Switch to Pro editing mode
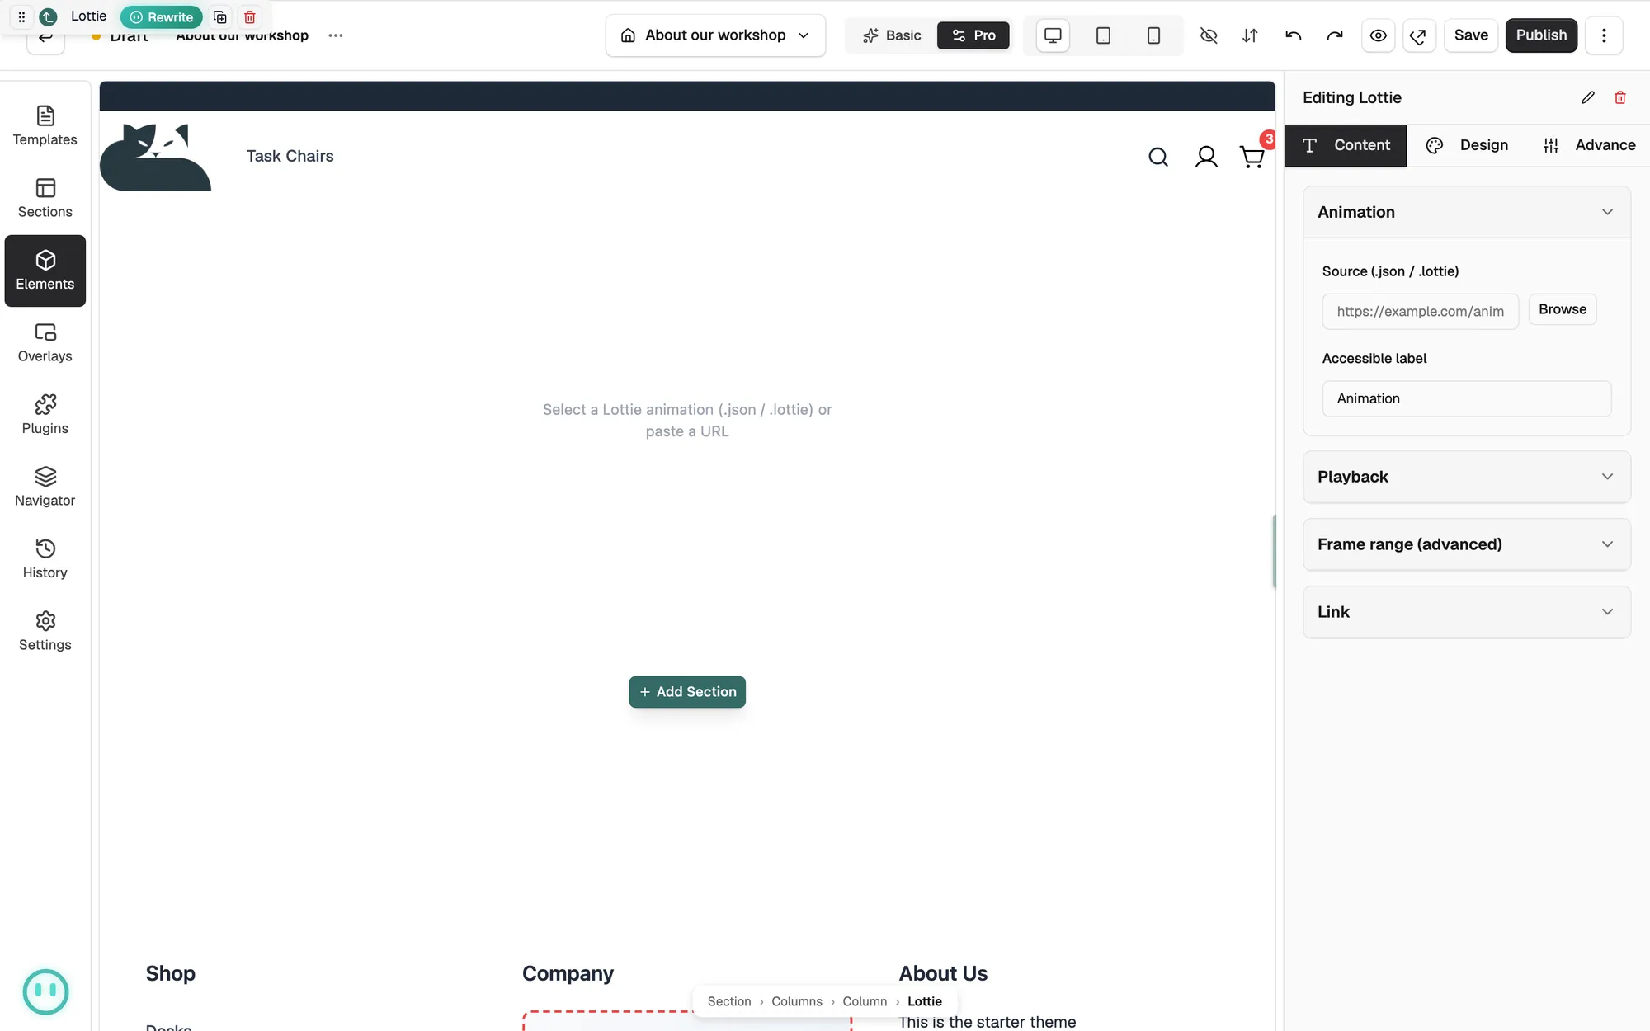The height and width of the screenshot is (1031, 1650). click(x=973, y=35)
